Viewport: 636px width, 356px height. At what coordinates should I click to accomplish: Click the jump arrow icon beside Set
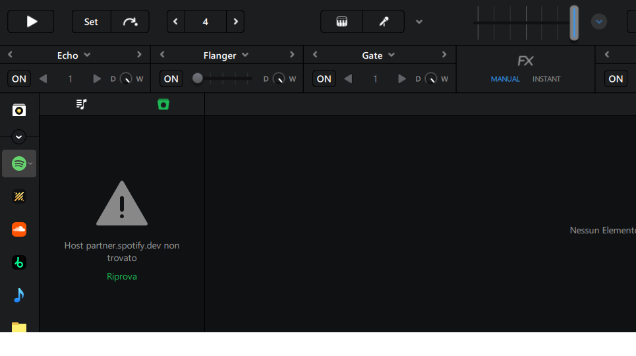pos(130,22)
